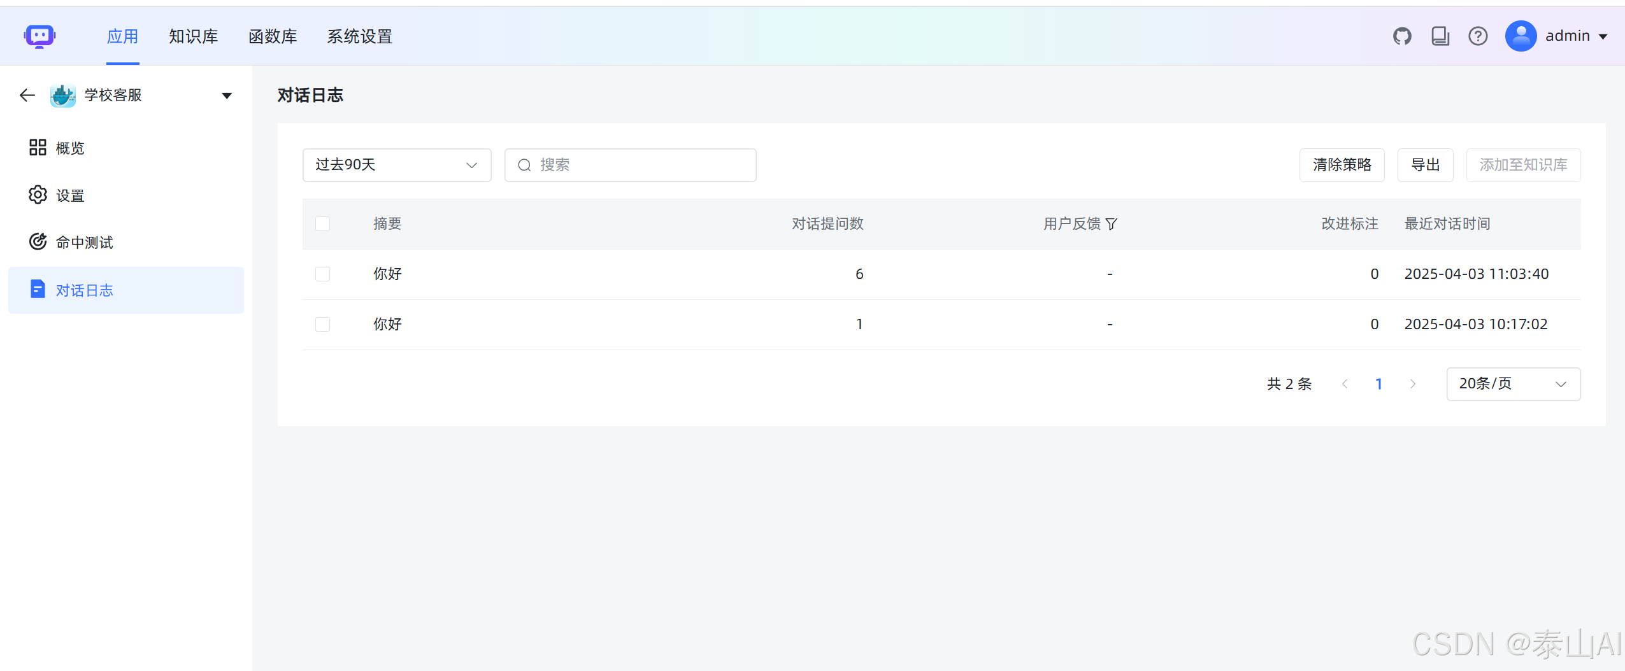1625x671 pixels.
Task: Switch to the 系统设置 tab
Action: tap(359, 36)
